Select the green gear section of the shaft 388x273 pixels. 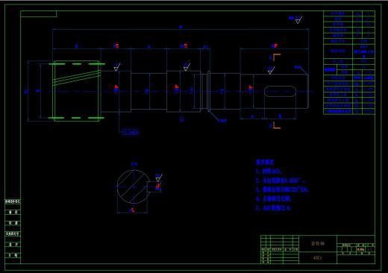(x=77, y=91)
